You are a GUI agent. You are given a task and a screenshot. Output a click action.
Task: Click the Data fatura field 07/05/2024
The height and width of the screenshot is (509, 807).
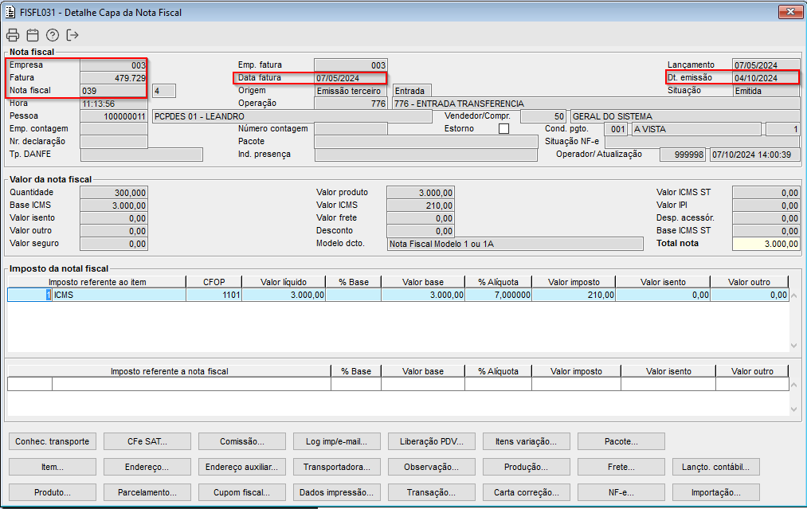coord(351,78)
